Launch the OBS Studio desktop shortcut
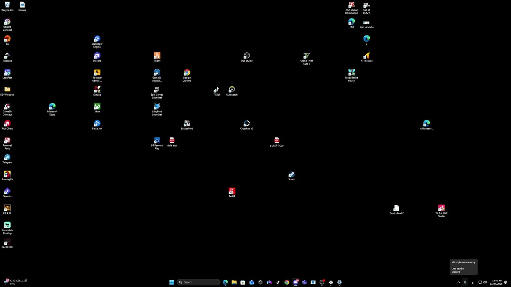Viewport: 511px width, 287px height. [x=247, y=57]
